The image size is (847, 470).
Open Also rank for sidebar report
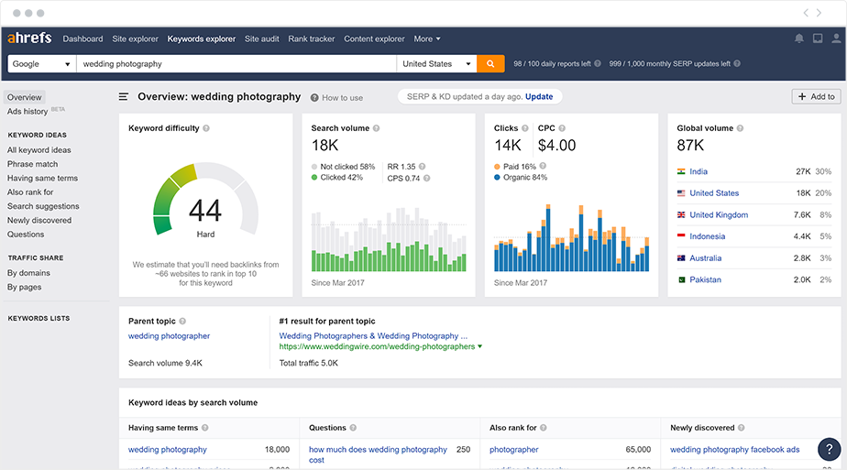[x=30, y=192]
